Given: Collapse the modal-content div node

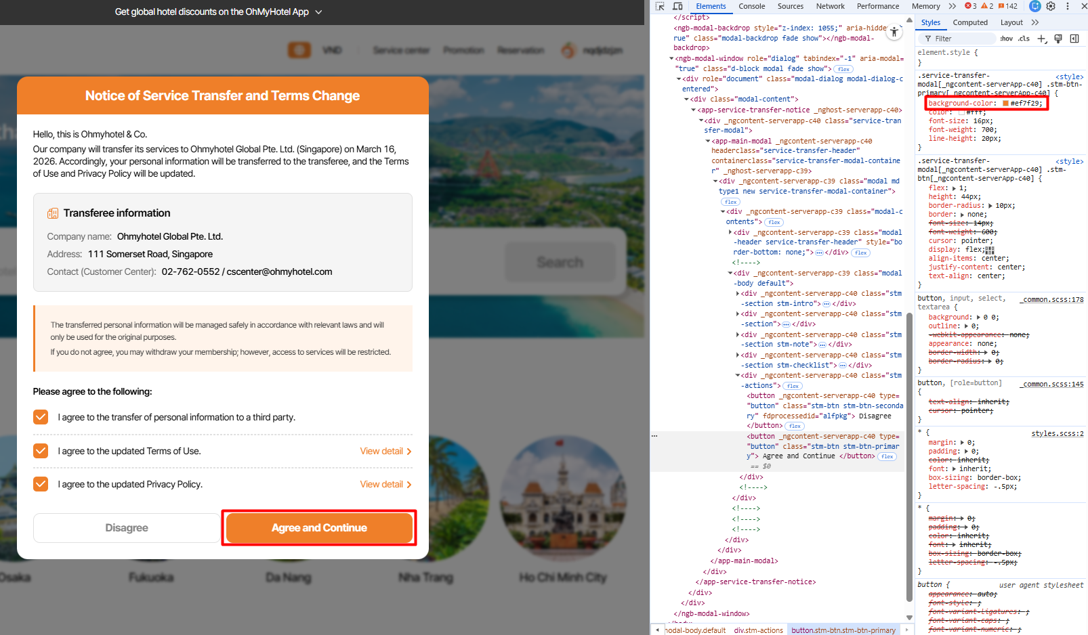Looking at the screenshot, I should pos(686,100).
